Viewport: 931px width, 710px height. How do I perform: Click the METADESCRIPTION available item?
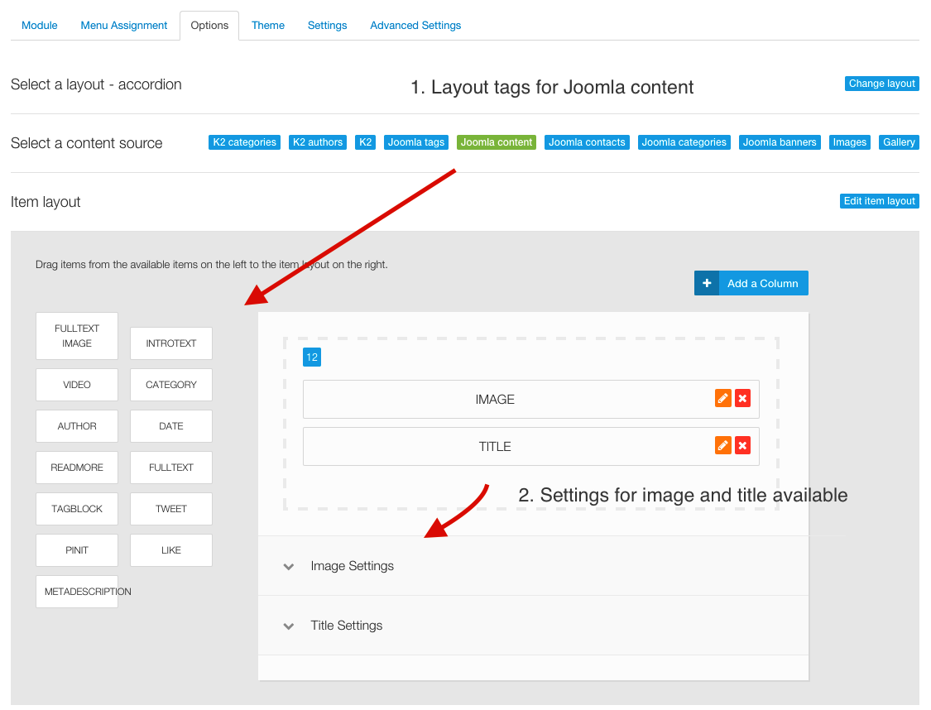[x=77, y=592]
